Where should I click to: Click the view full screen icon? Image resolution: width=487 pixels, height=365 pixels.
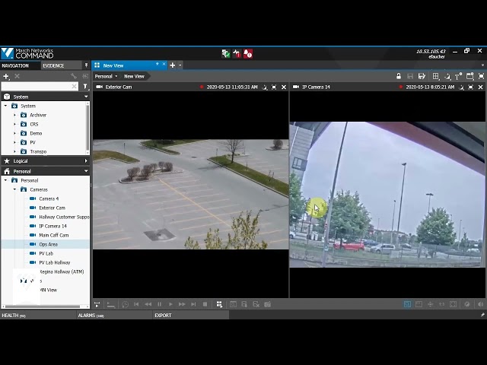481,76
